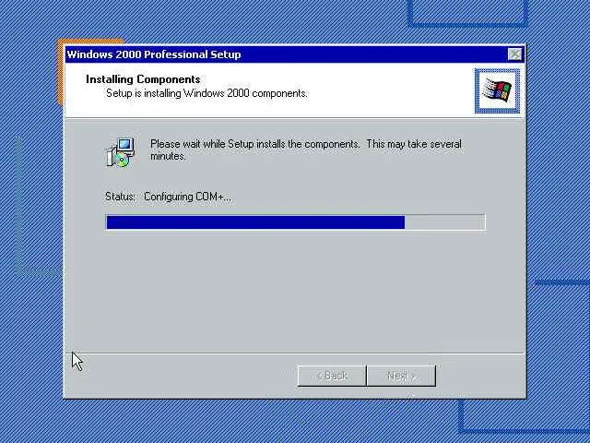Click the Windows 2000 Professional Setup title bar
This screenshot has width=590, height=443.
click(x=286, y=54)
